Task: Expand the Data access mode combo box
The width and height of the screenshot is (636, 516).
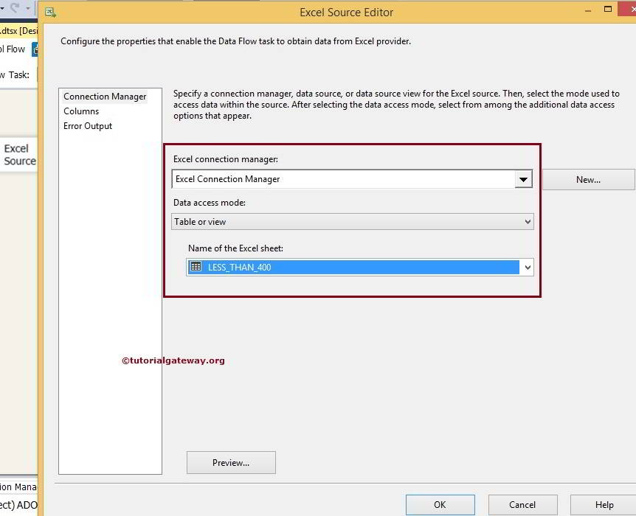Action: click(x=527, y=221)
